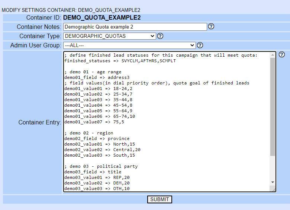
Task: Open the Container Type dropdown
Action: click(x=110, y=36)
